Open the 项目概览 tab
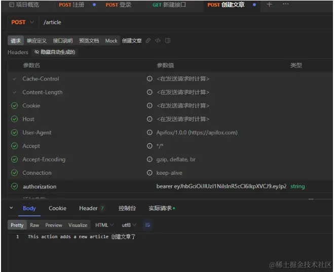Screen dimensions: 335x272 [24, 5]
